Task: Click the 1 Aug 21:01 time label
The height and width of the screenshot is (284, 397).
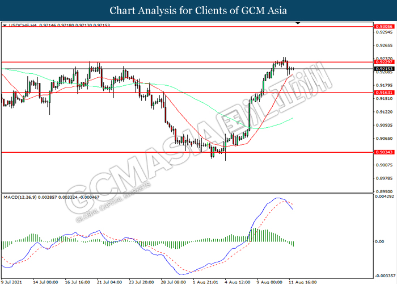Action: [x=205, y=282]
